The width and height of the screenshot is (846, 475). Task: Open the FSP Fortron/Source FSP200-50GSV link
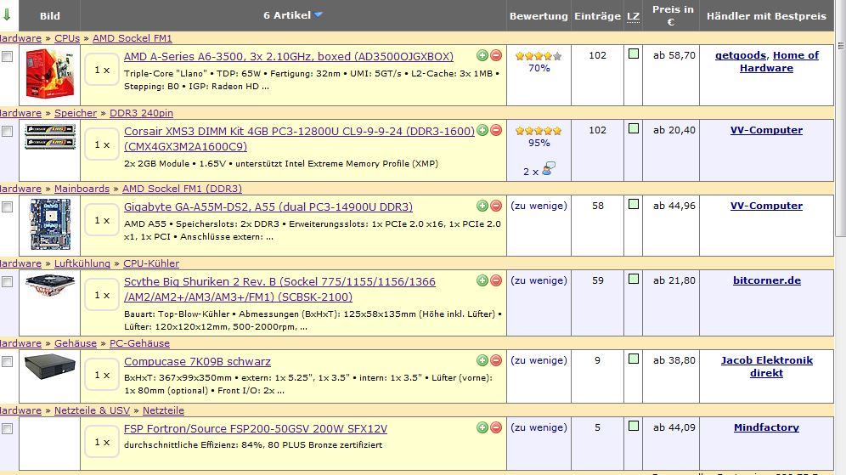(256, 428)
